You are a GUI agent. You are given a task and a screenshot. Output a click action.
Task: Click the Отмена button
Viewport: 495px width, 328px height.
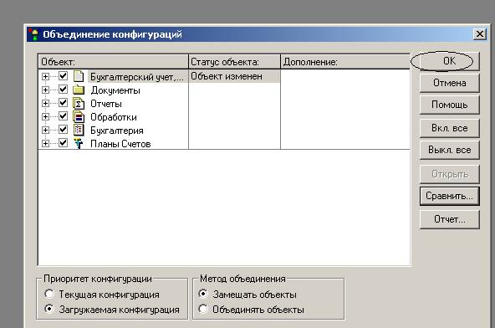coord(449,83)
